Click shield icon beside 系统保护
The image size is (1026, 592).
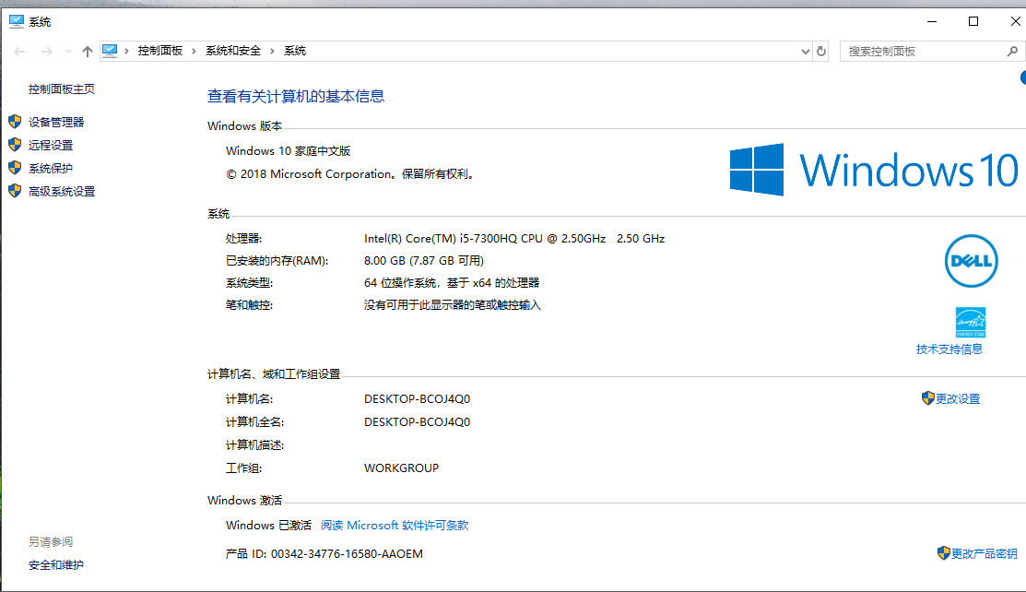15,168
